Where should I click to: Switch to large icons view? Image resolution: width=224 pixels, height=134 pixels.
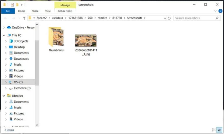point(220,130)
